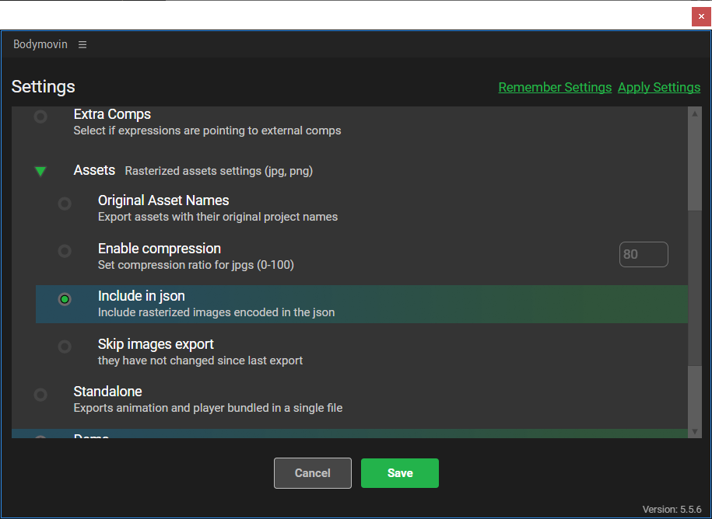712x519 pixels.
Task: Click the Remember Settings link
Action: pyautogui.click(x=555, y=87)
